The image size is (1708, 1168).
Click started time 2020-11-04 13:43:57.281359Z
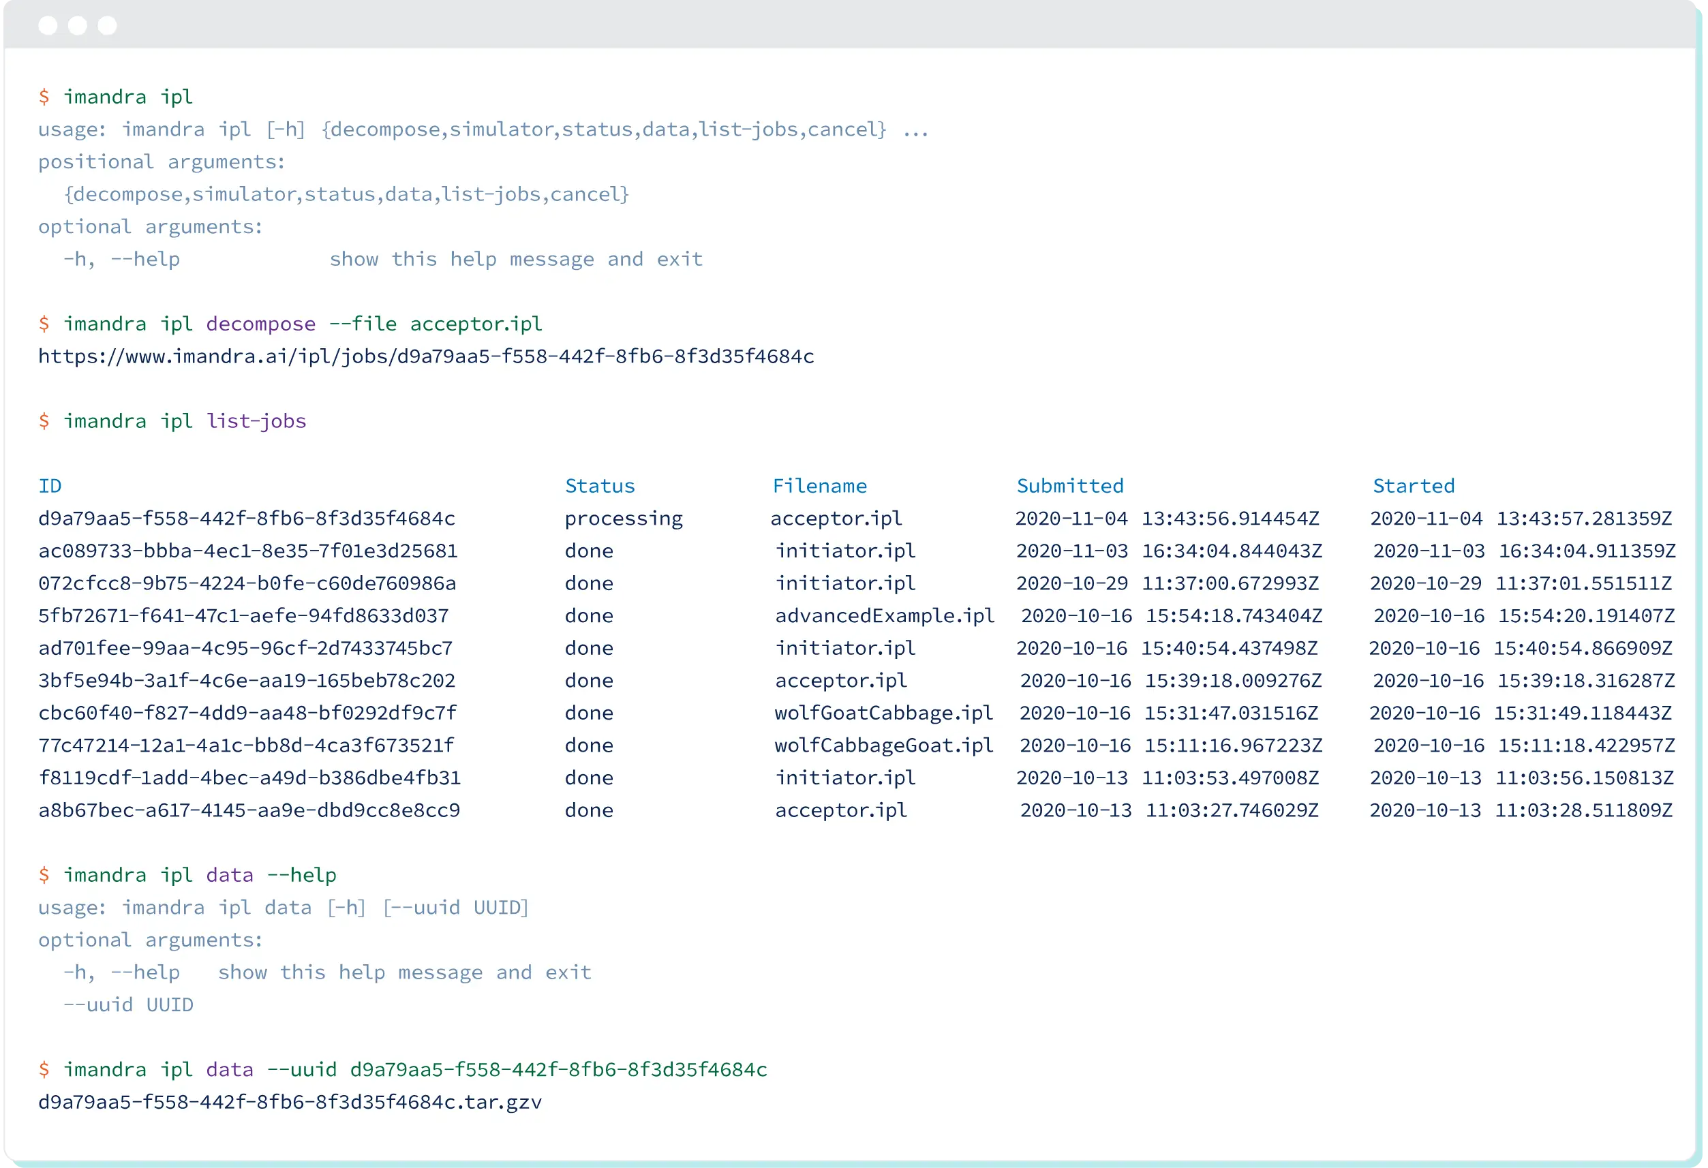[x=1521, y=519]
